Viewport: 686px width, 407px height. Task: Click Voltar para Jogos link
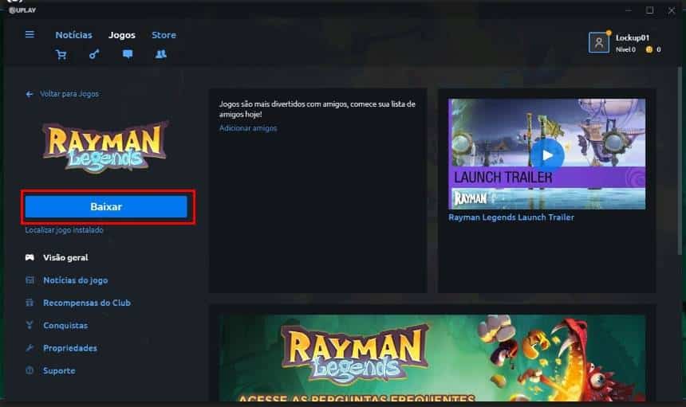click(x=69, y=94)
